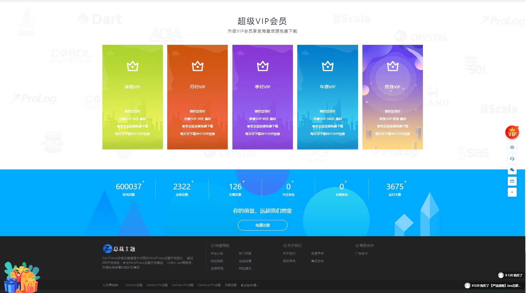Screen dimensions: 526x293
Task: Click the ¥1.00 购买了 purchase notification
Action: point(510,275)
